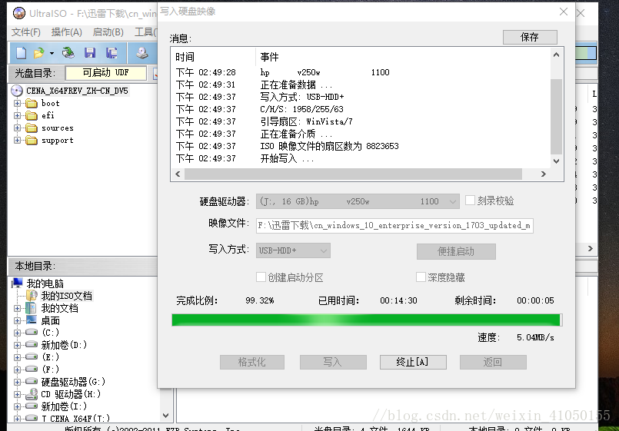
Task: Select the (E:) drive icon
Action: (x=32, y=357)
